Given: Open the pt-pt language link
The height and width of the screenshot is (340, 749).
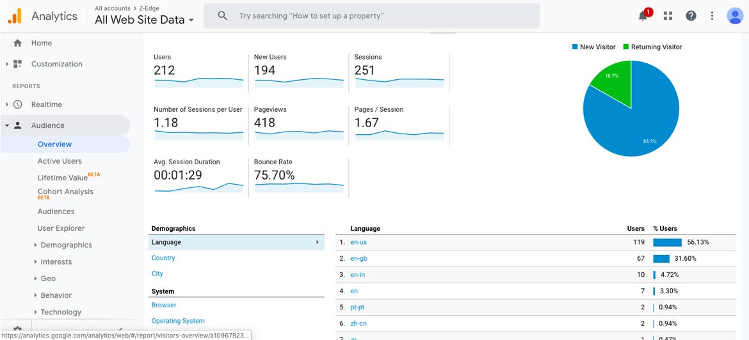Looking at the screenshot, I should (x=357, y=307).
